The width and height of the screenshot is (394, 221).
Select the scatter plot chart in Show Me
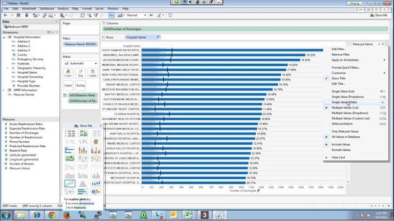point(70,184)
